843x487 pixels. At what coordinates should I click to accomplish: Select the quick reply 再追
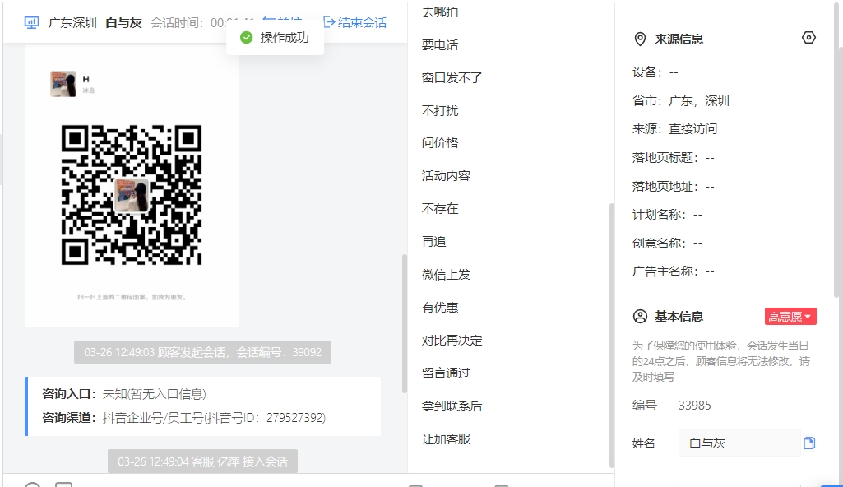[x=434, y=242]
